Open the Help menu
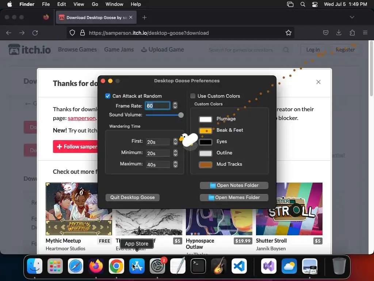 136,4
